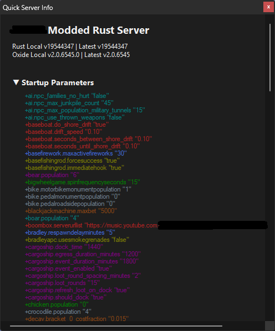Select +bigwheelgame.spinfrequencyseconds "15" line
Screen dimensions: 275x331
coord(83,182)
